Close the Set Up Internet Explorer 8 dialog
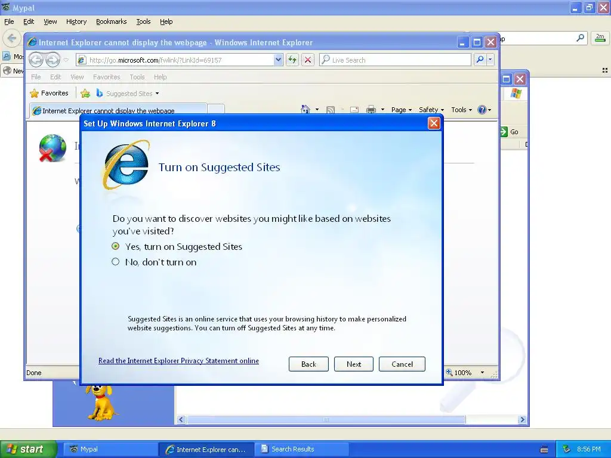This screenshot has height=458, width=611. tap(434, 123)
